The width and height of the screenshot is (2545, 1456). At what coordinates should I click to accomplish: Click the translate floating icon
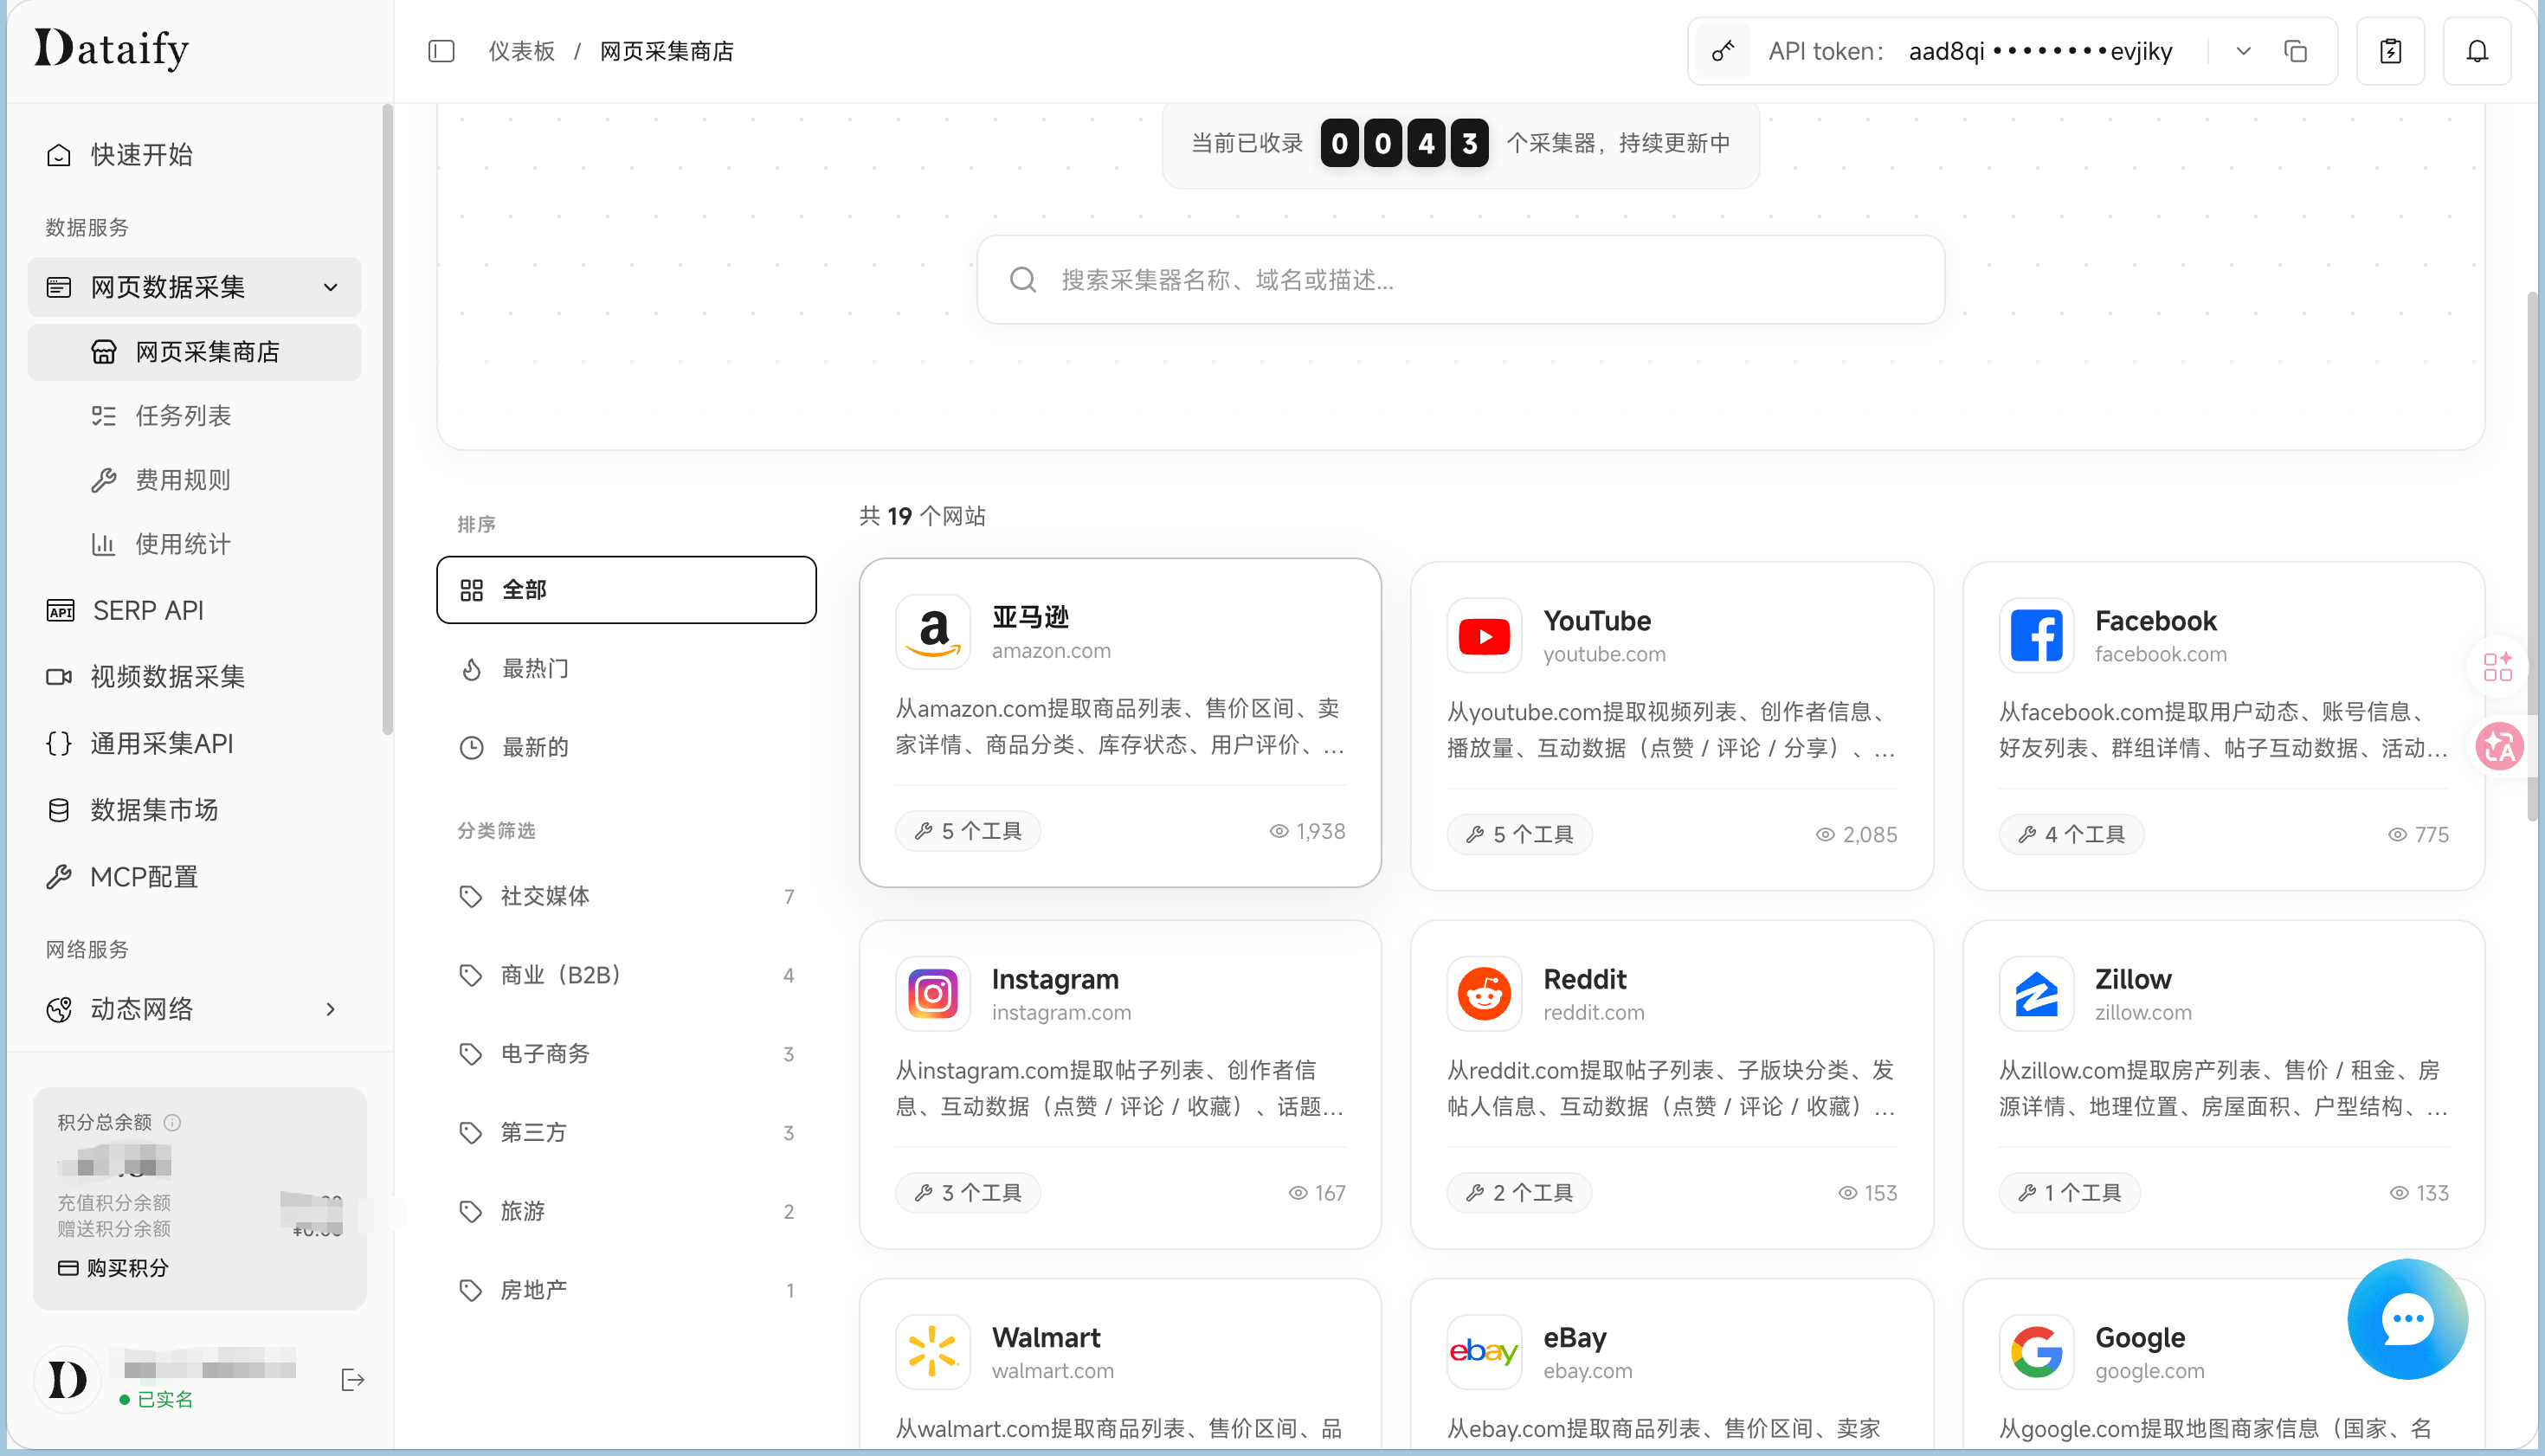[2500, 747]
